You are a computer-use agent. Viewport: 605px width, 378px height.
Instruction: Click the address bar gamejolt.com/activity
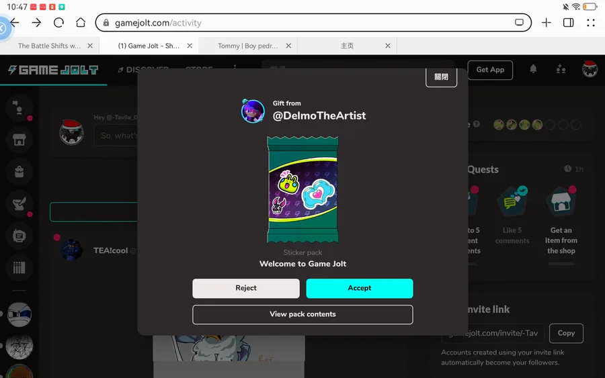click(313, 23)
